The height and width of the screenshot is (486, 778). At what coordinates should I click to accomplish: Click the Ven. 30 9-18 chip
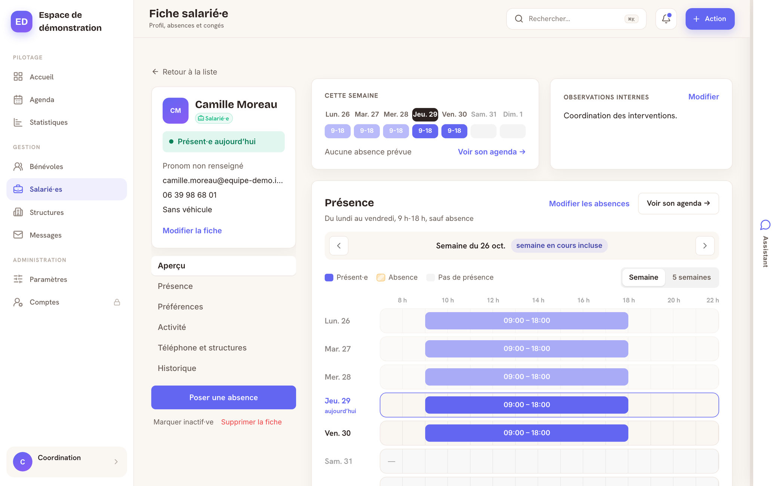click(454, 131)
